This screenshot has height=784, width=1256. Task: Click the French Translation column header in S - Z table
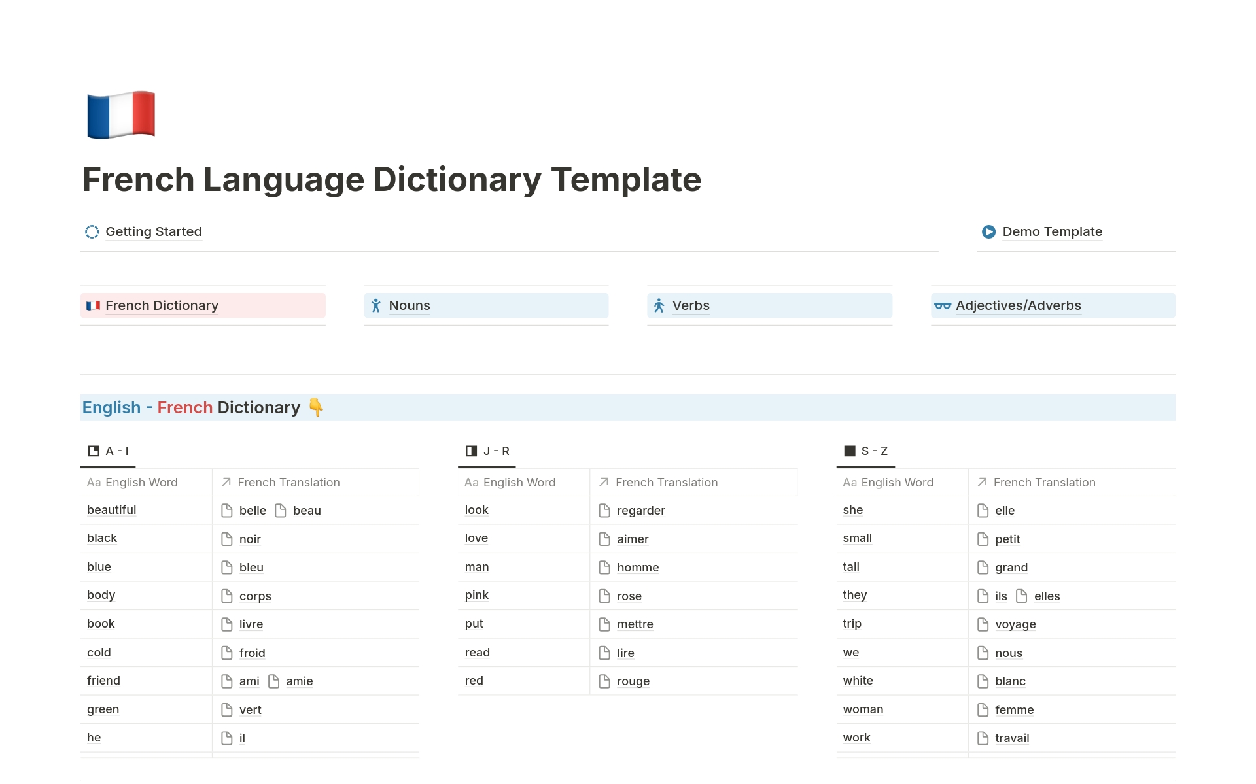1044,483
